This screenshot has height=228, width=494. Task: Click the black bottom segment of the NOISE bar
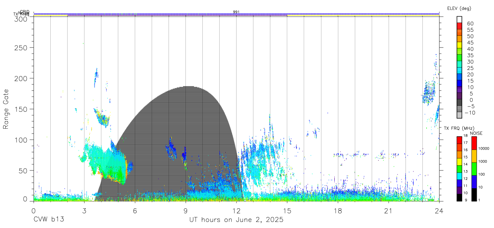[x=474, y=194]
